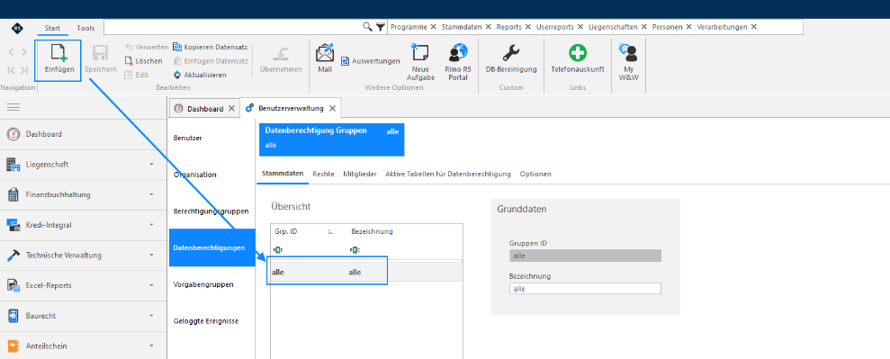
Task: Open My W&W user icon
Action: coord(628,53)
